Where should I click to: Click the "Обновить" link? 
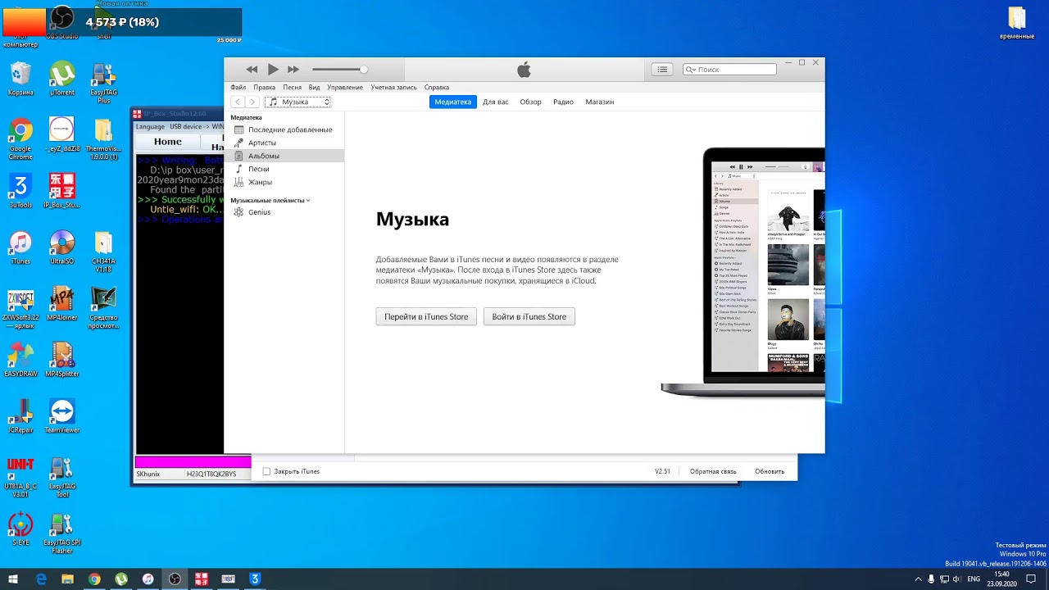point(770,471)
